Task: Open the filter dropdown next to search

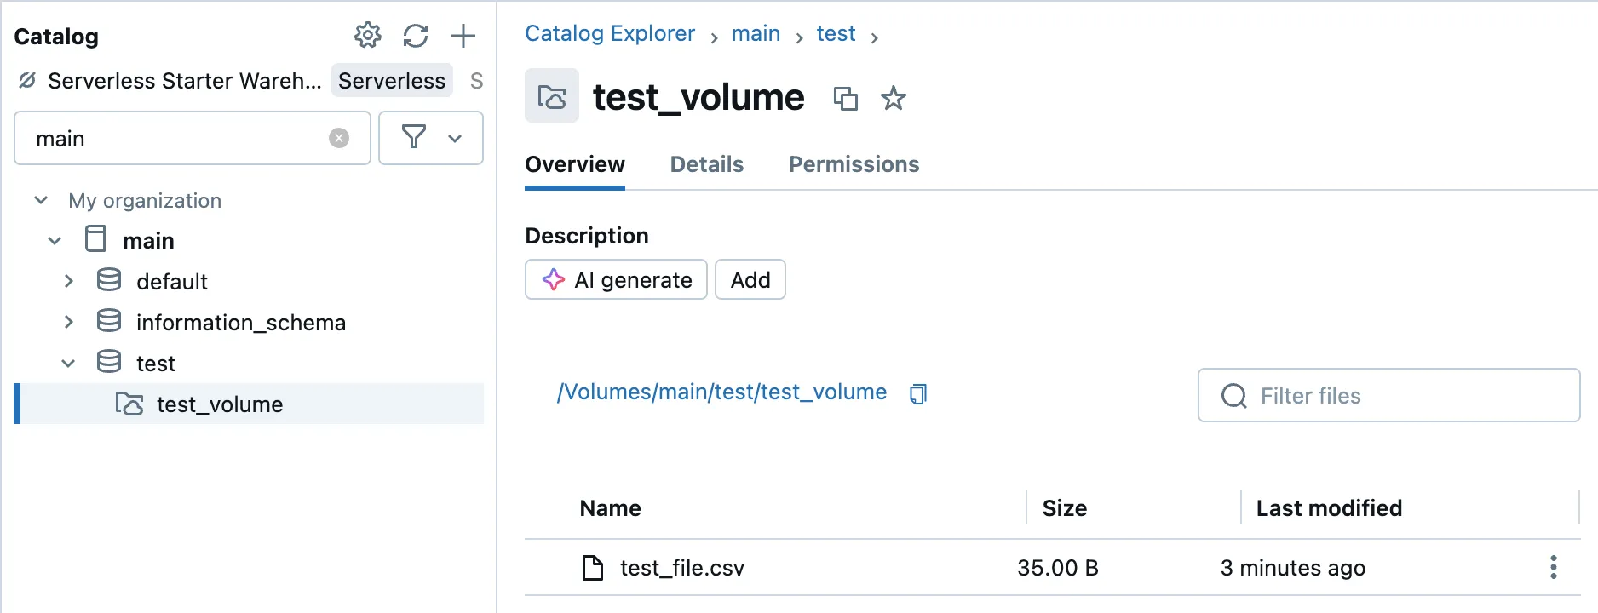Action: pyautogui.click(x=431, y=138)
